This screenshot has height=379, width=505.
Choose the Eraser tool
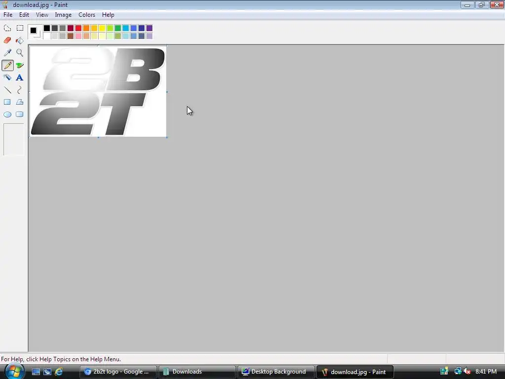point(7,40)
